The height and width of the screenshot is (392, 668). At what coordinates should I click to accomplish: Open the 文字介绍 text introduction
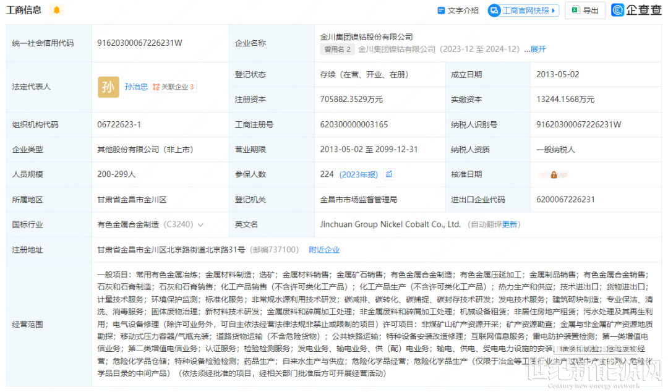pyautogui.click(x=458, y=11)
